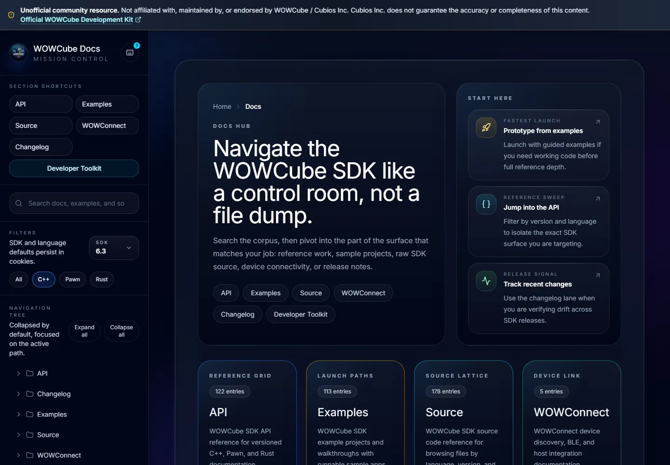Open the API section shortcut in sidebar
The image size is (670, 465).
pos(41,104)
